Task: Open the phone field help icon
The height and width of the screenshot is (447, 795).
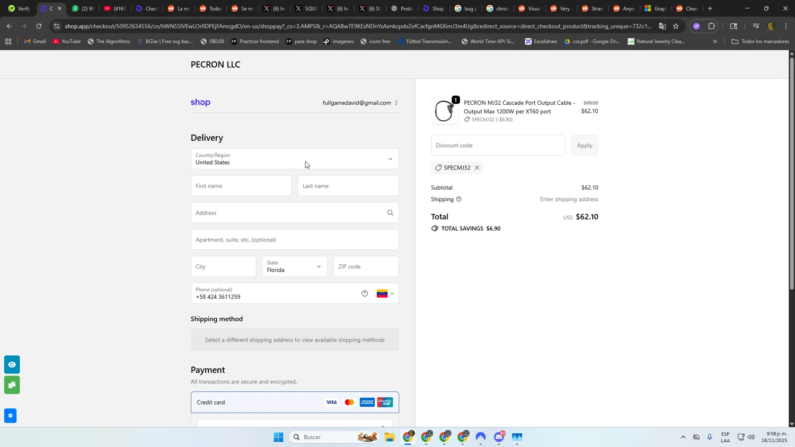Action: pos(365,293)
